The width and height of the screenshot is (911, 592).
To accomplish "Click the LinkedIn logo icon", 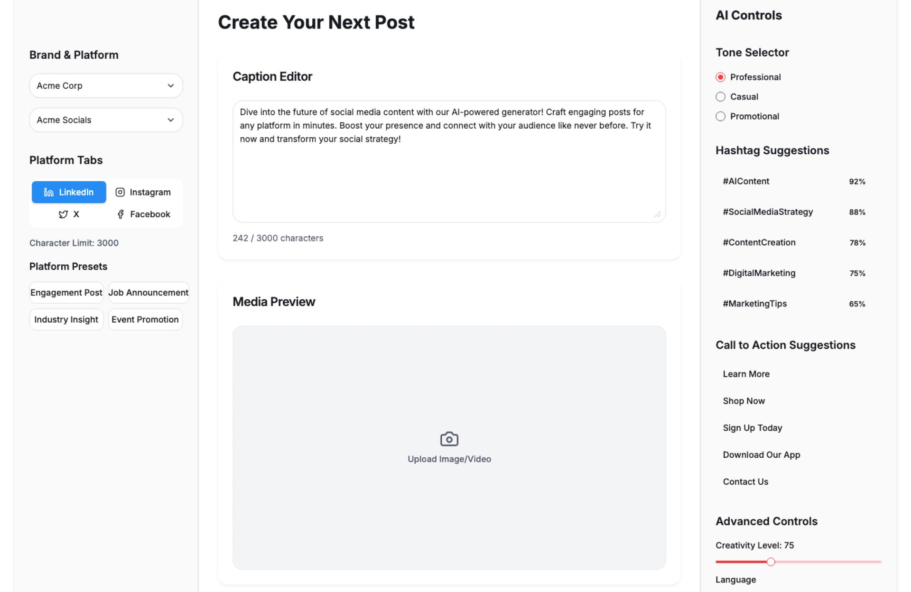I will coord(48,192).
